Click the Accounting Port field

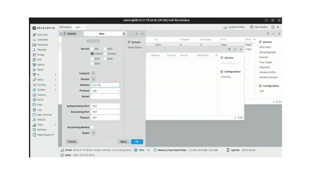105,112
